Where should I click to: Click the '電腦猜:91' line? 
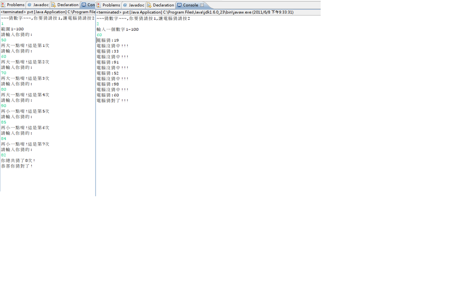pos(108,62)
